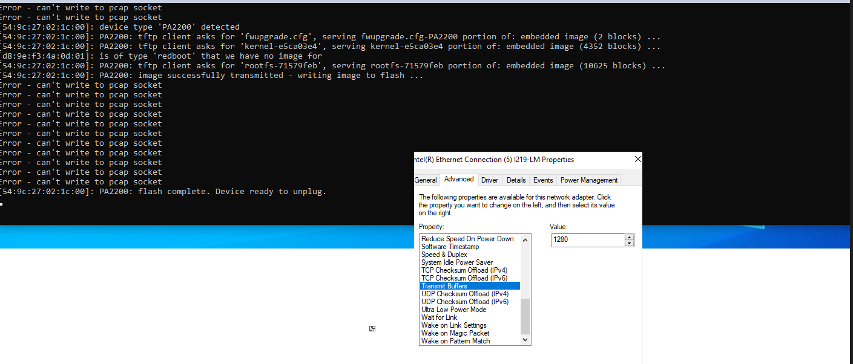Select the Advanced tab
853x364 pixels.
point(458,178)
